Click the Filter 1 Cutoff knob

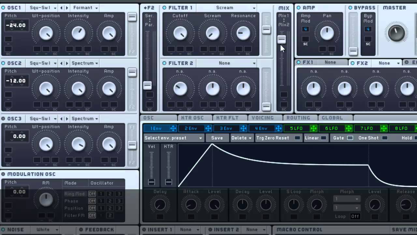[180, 33]
